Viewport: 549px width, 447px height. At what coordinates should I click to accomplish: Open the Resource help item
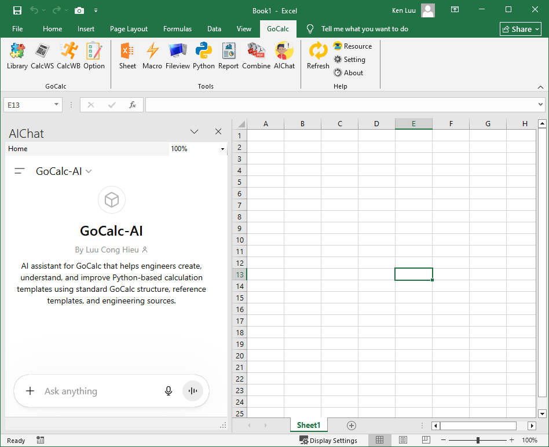(353, 46)
